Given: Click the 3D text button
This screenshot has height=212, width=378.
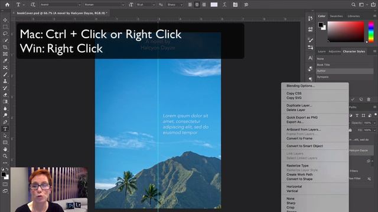Looking at the screenshot, I should pyautogui.click(x=246, y=5).
